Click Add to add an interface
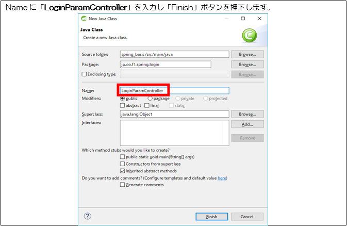 pos(247,124)
